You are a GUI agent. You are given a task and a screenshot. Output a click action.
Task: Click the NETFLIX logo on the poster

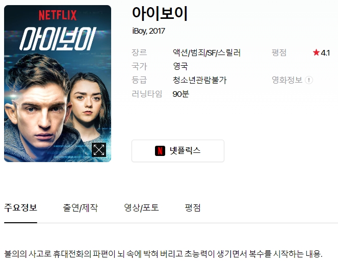[58, 15]
